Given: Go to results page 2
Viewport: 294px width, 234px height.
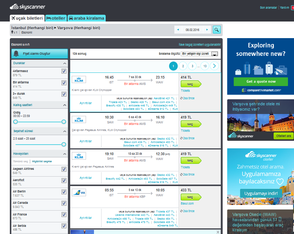Looking at the screenshot, I should [183, 66].
